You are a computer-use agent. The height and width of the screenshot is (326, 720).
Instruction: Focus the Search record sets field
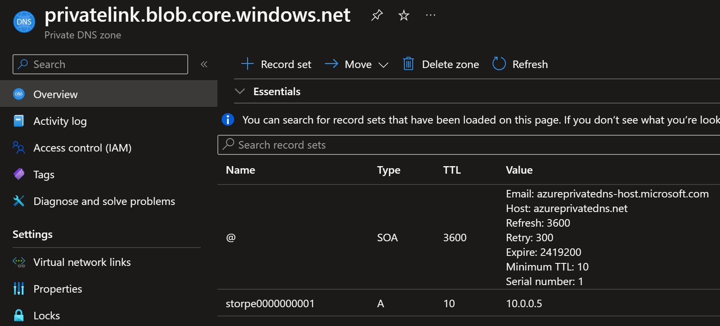[469, 145]
